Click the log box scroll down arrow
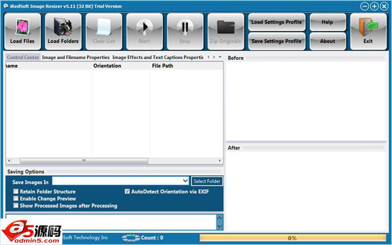The width and height of the screenshot is (392, 245). pyautogui.click(x=220, y=226)
